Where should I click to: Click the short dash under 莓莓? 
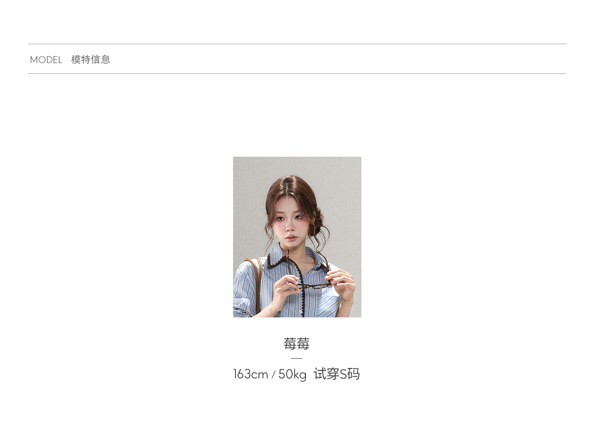click(x=297, y=358)
